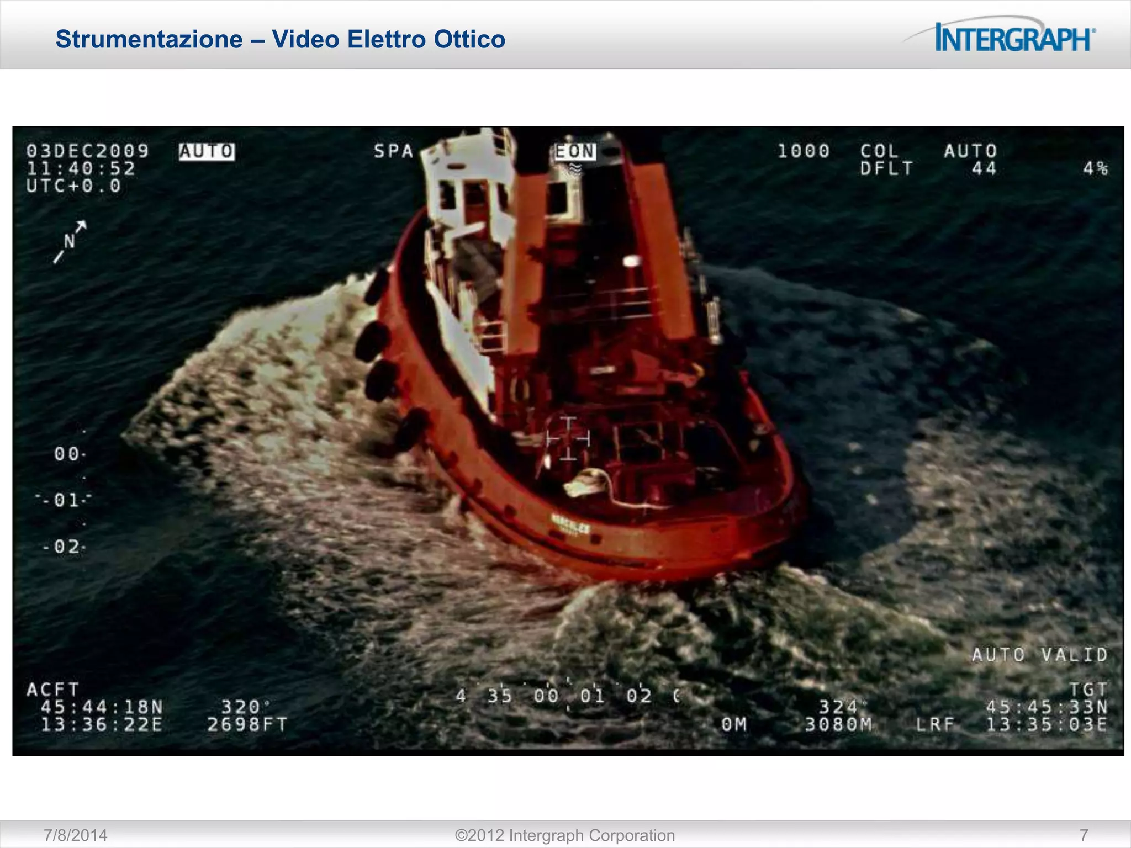
Task: Click the LRF rangefinder label
Action: (935, 724)
